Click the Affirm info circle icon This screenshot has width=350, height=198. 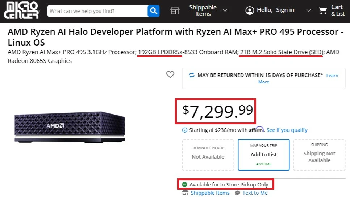184,130
